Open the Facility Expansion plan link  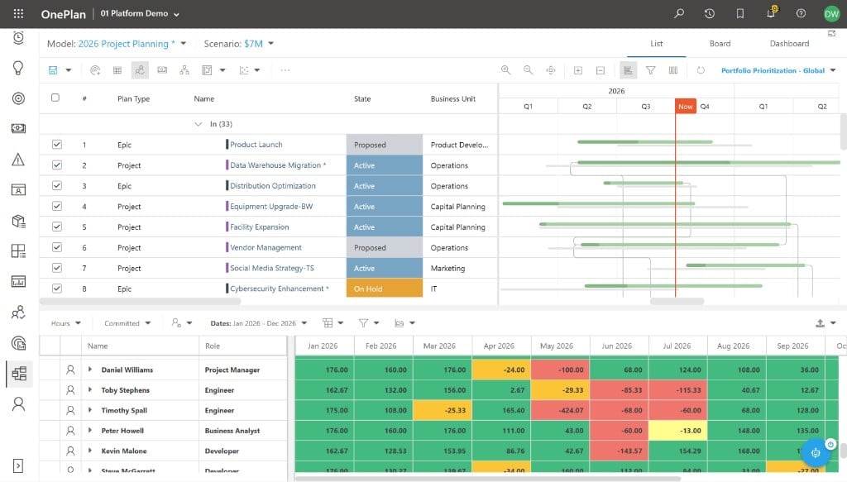(x=259, y=227)
